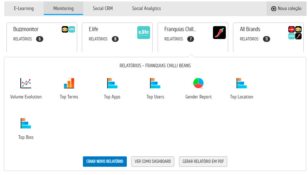The width and height of the screenshot is (308, 175).
Task: Switch to the Social CRM tab
Action: 103,9
